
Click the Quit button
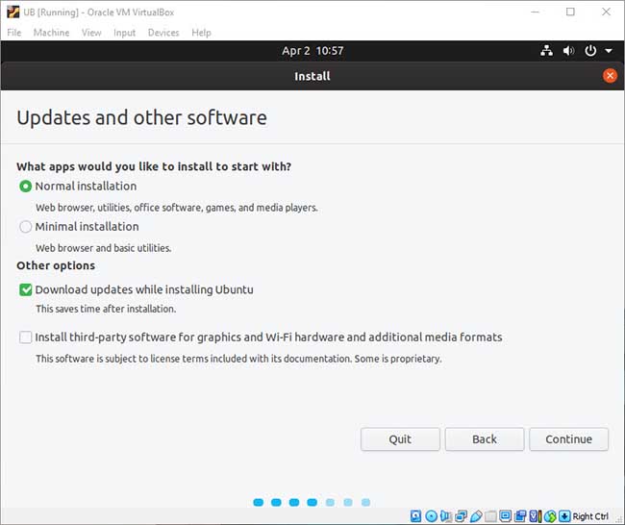click(x=400, y=439)
